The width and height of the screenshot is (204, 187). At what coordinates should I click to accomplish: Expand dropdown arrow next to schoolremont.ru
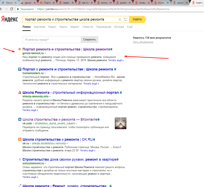click(x=45, y=164)
